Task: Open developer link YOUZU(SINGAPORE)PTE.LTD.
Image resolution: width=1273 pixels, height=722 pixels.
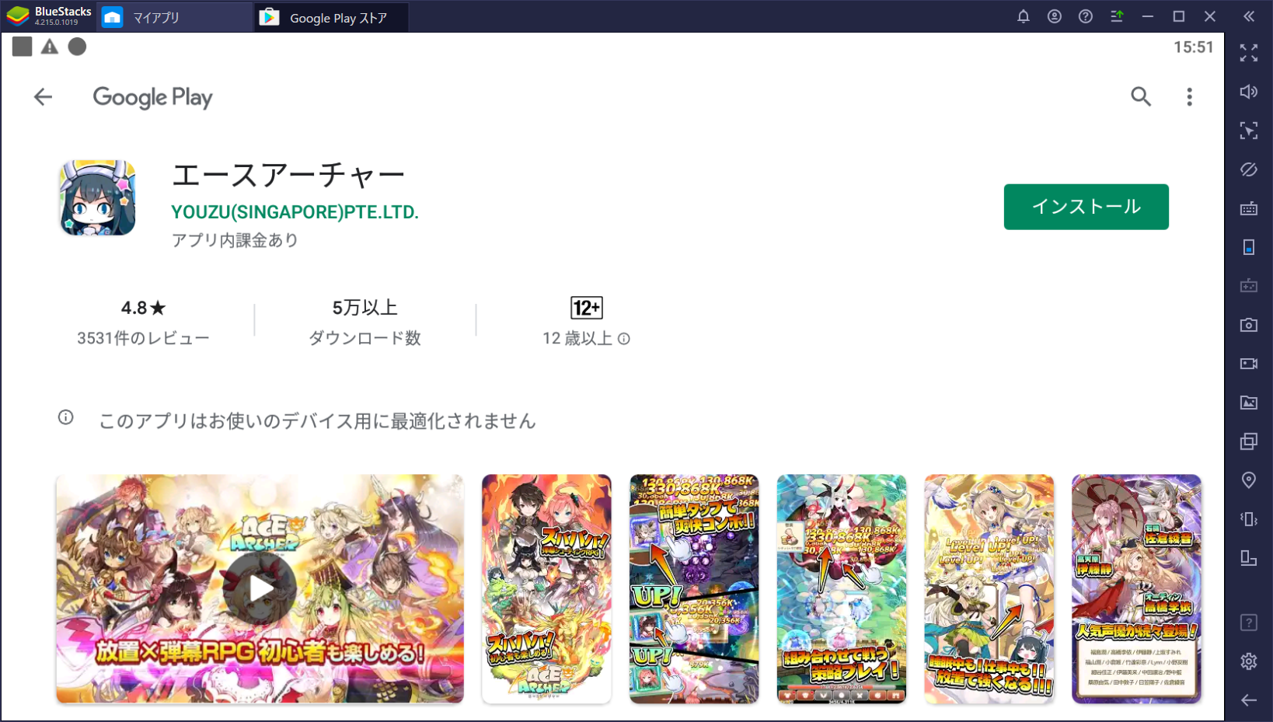Action: [x=295, y=212]
